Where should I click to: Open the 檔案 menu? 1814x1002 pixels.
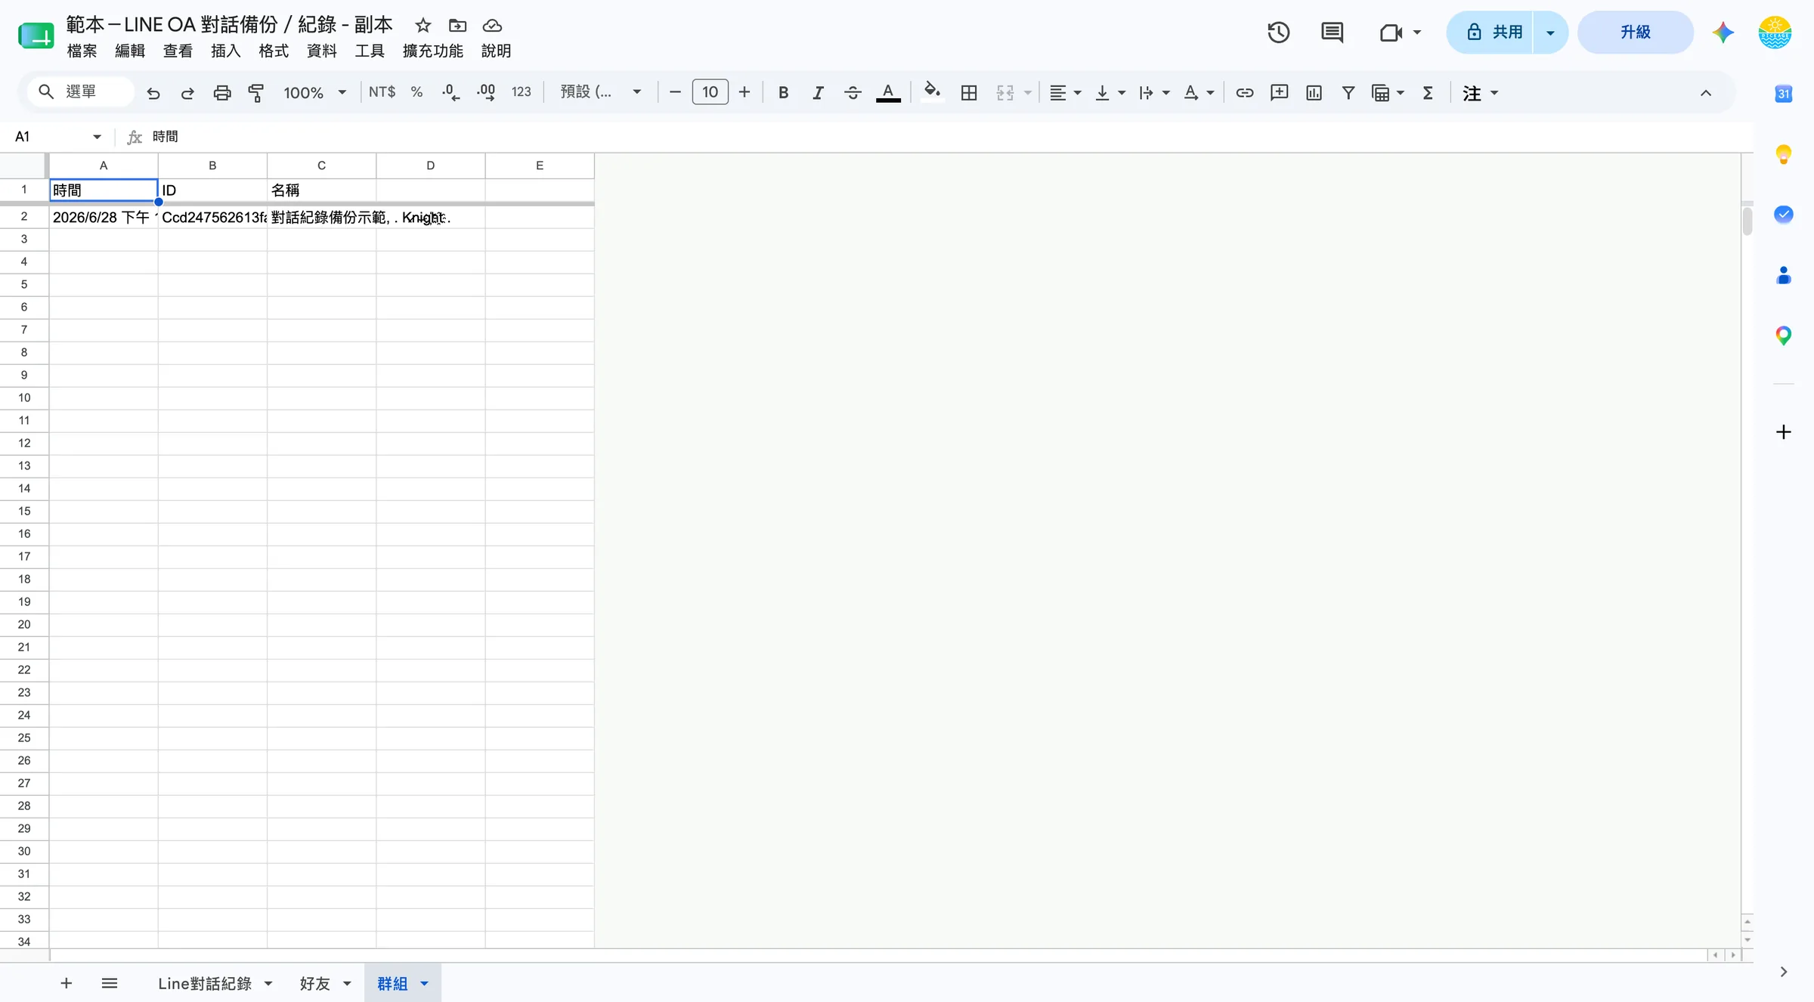(x=82, y=51)
